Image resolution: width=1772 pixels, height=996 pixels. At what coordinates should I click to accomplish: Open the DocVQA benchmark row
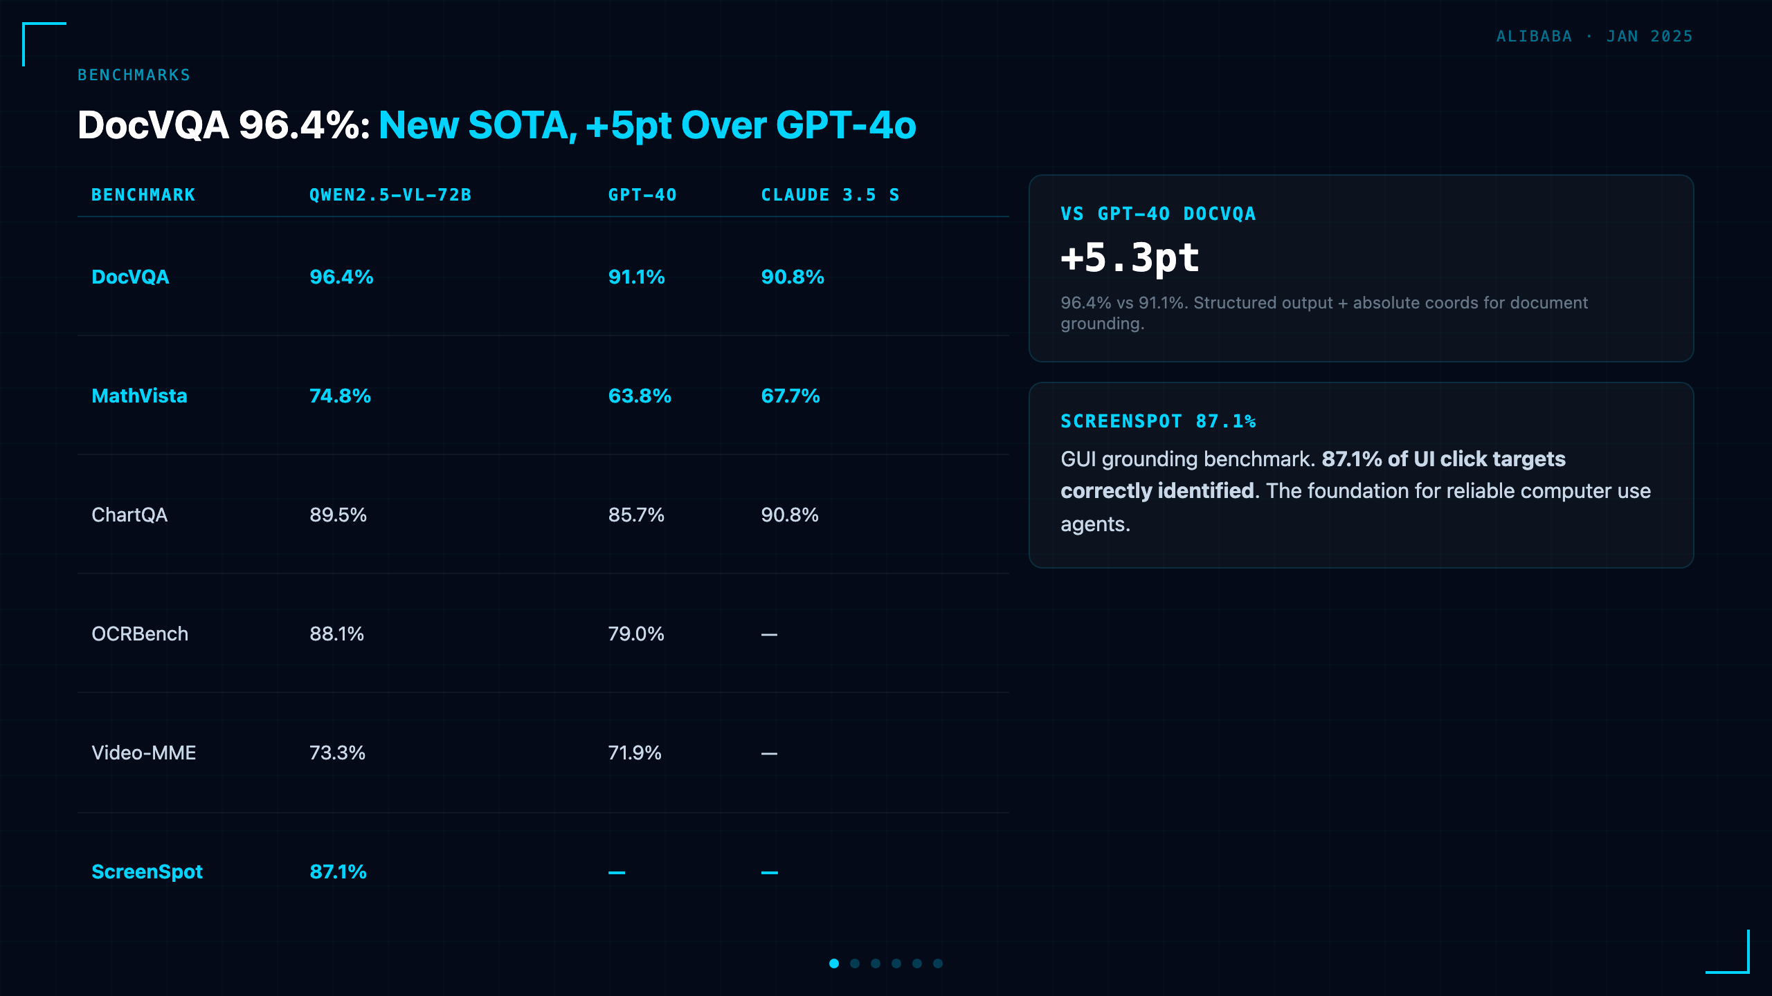click(x=543, y=277)
